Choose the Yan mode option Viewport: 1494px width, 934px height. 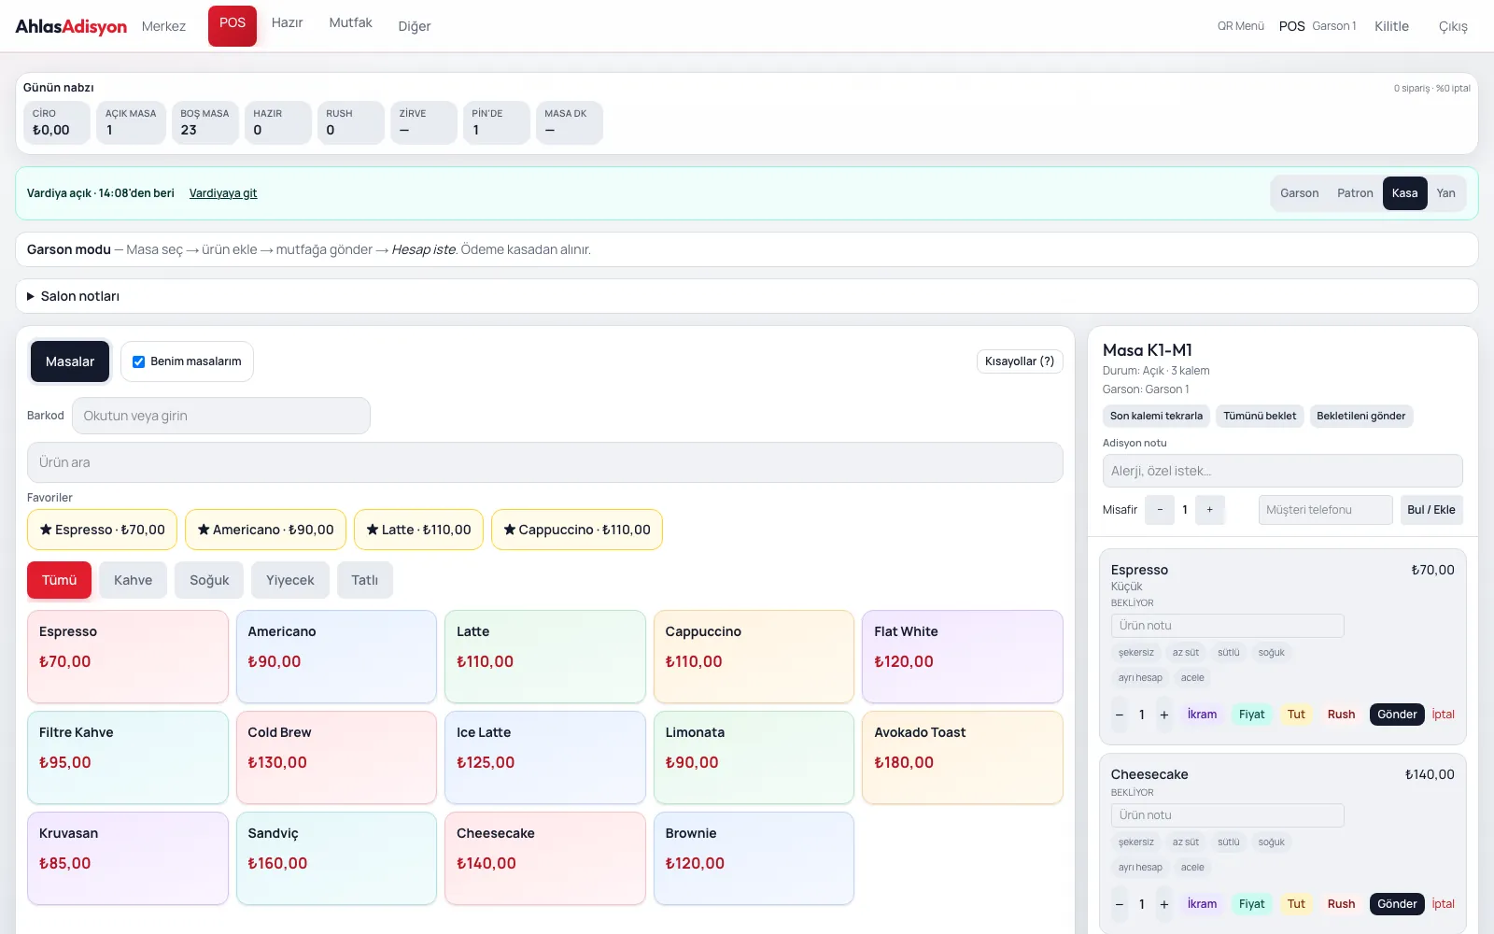click(1445, 193)
